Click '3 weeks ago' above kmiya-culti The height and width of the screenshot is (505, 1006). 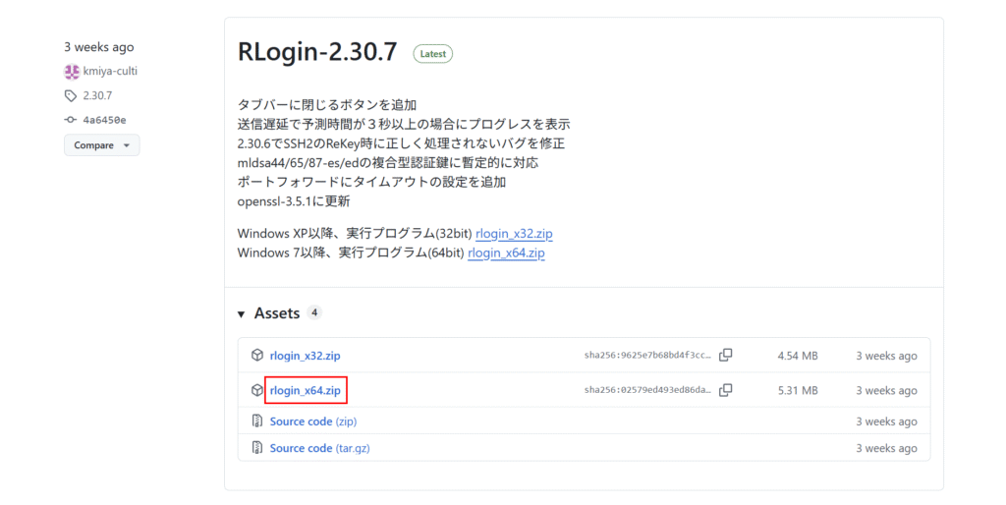click(x=99, y=47)
